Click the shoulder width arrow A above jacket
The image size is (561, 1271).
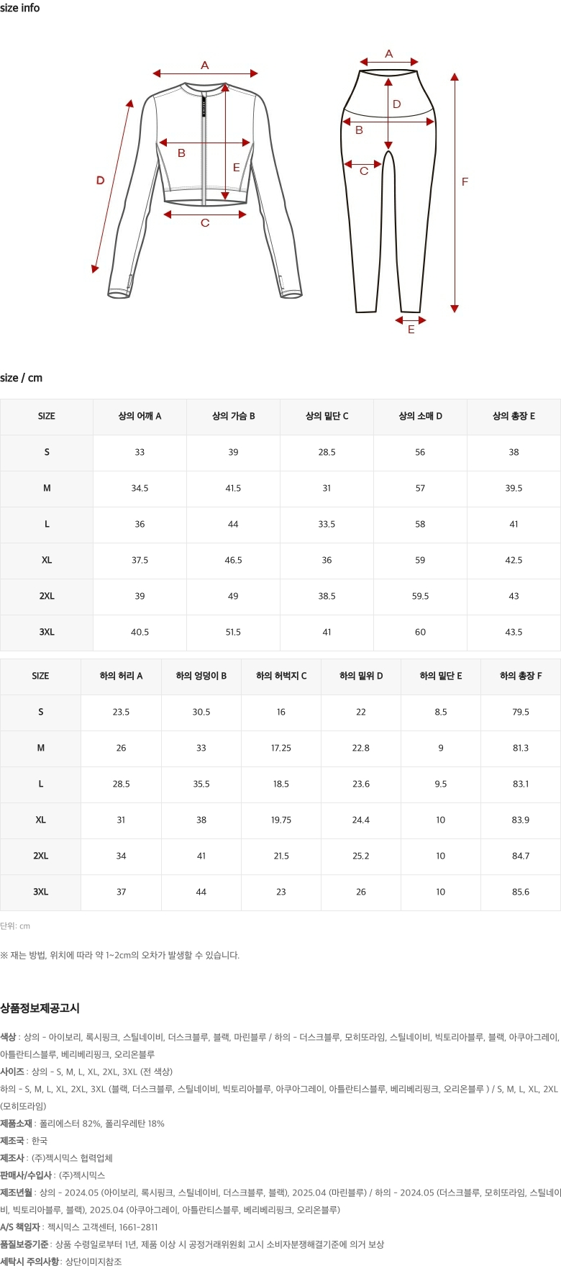click(x=205, y=73)
